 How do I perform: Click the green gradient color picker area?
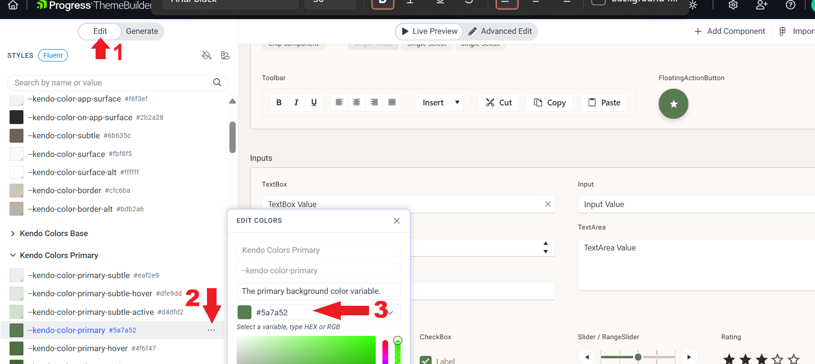[306, 350]
